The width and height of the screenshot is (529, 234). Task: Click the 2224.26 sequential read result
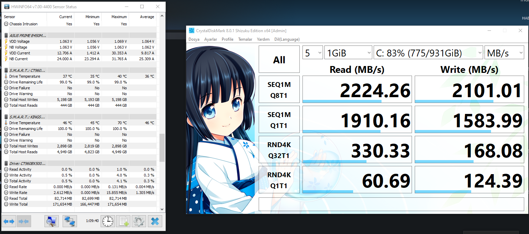click(x=357, y=90)
